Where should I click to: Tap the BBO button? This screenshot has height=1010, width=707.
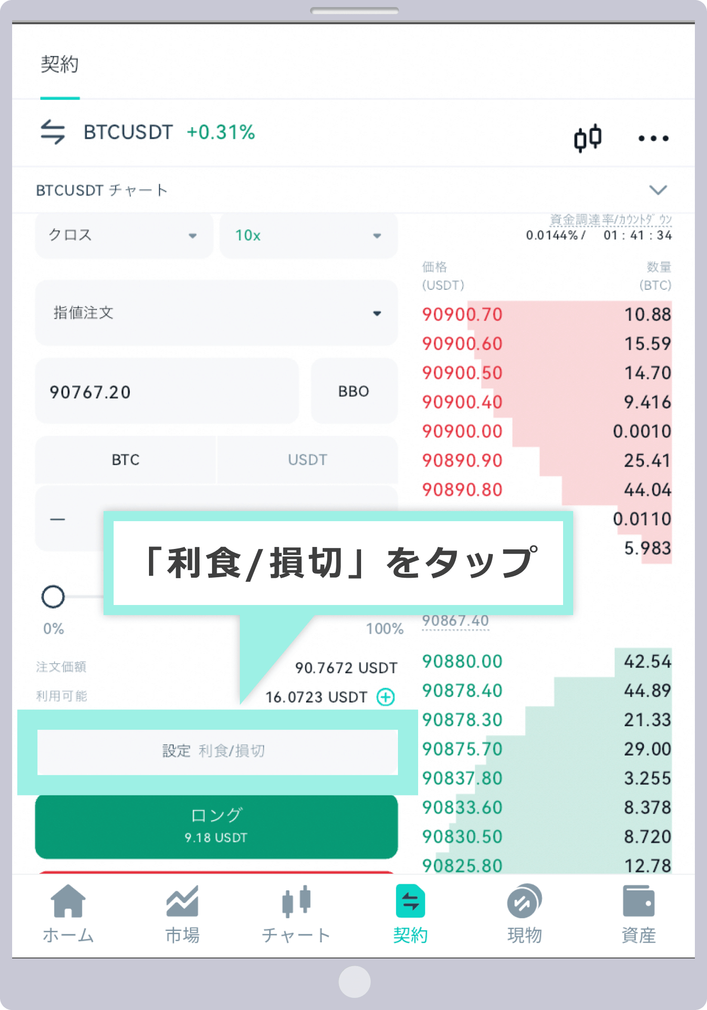coord(354,391)
